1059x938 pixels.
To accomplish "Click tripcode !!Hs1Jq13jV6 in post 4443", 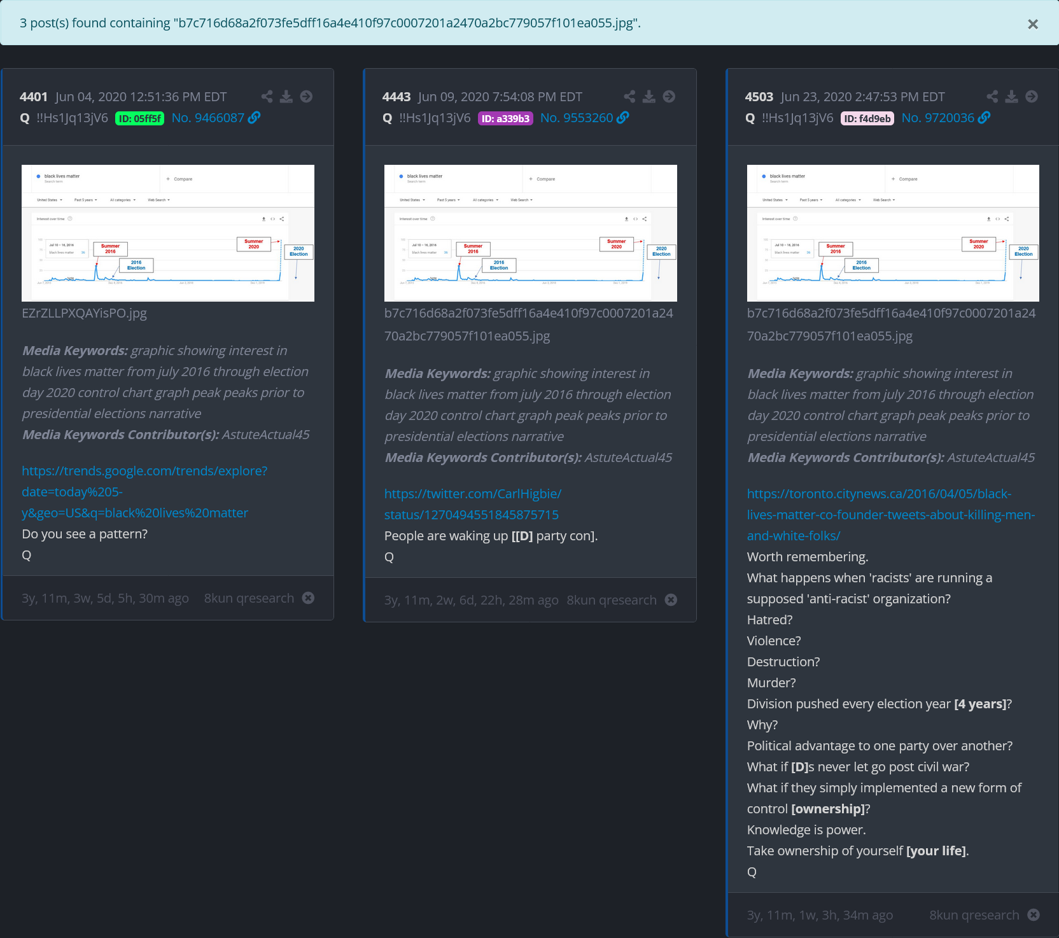I will click(x=435, y=118).
